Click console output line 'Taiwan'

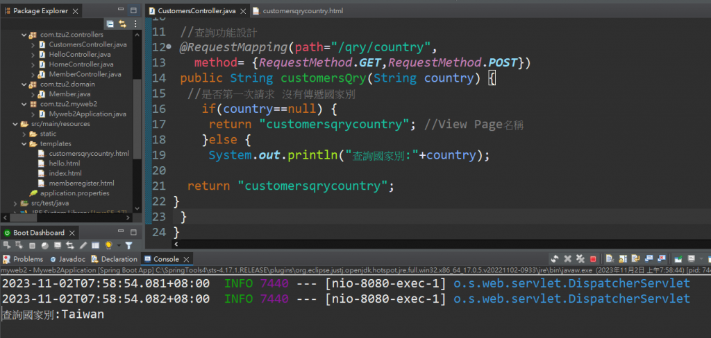click(x=53, y=314)
